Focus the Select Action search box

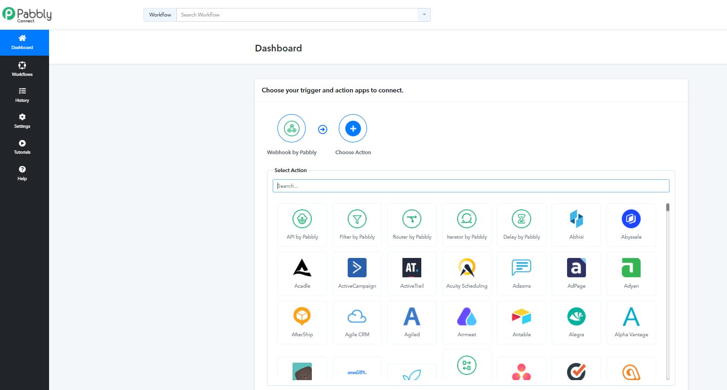471,186
